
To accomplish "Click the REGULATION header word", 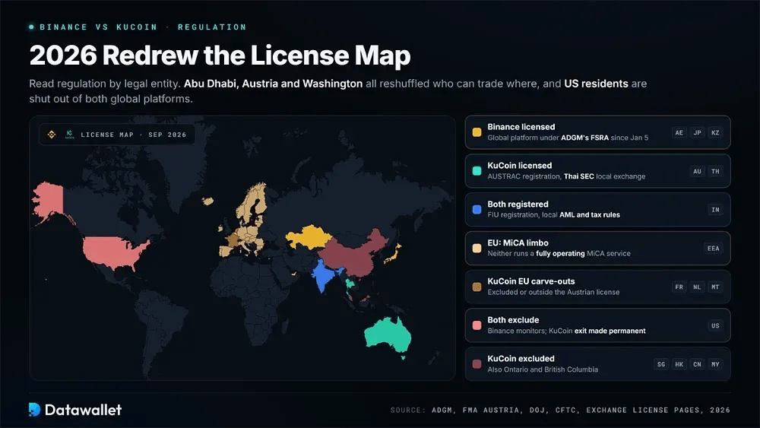I will tap(212, 27).
